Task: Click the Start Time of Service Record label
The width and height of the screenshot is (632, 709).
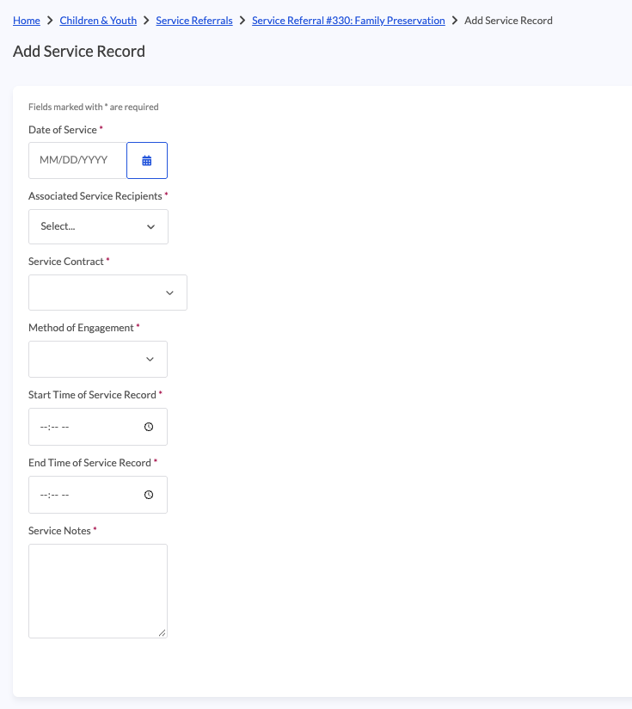Action: pos(92,395)
